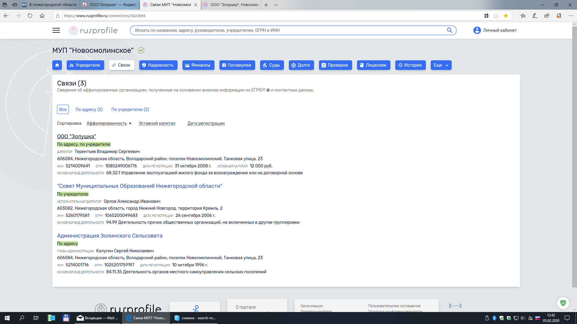577x324 pixels.
Task: Open the Лицензии tab
Action: click(374, 65)
